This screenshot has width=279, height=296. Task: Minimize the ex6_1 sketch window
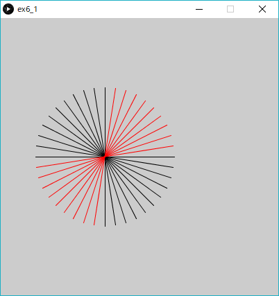click(x=199, y=9)
